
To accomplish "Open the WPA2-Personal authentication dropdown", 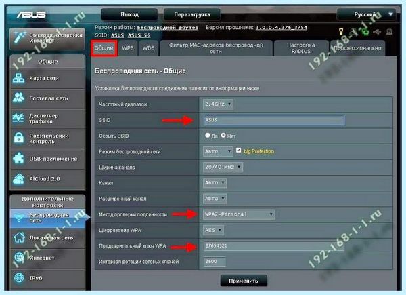I will click(x=239, y=214).
